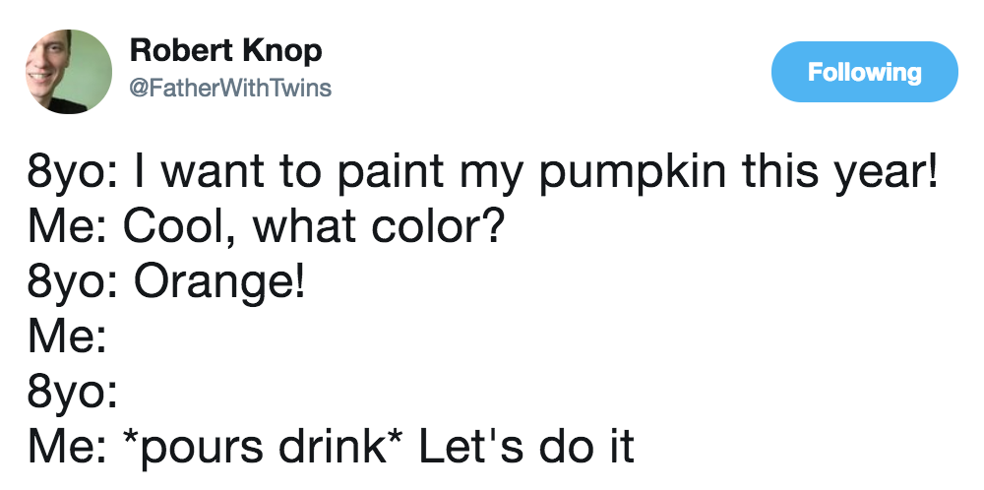The height and width of the screenshot is (490, 984).
Task: Click the empty "Me:" line in the fourth row
Action: (x=67, y=337)
